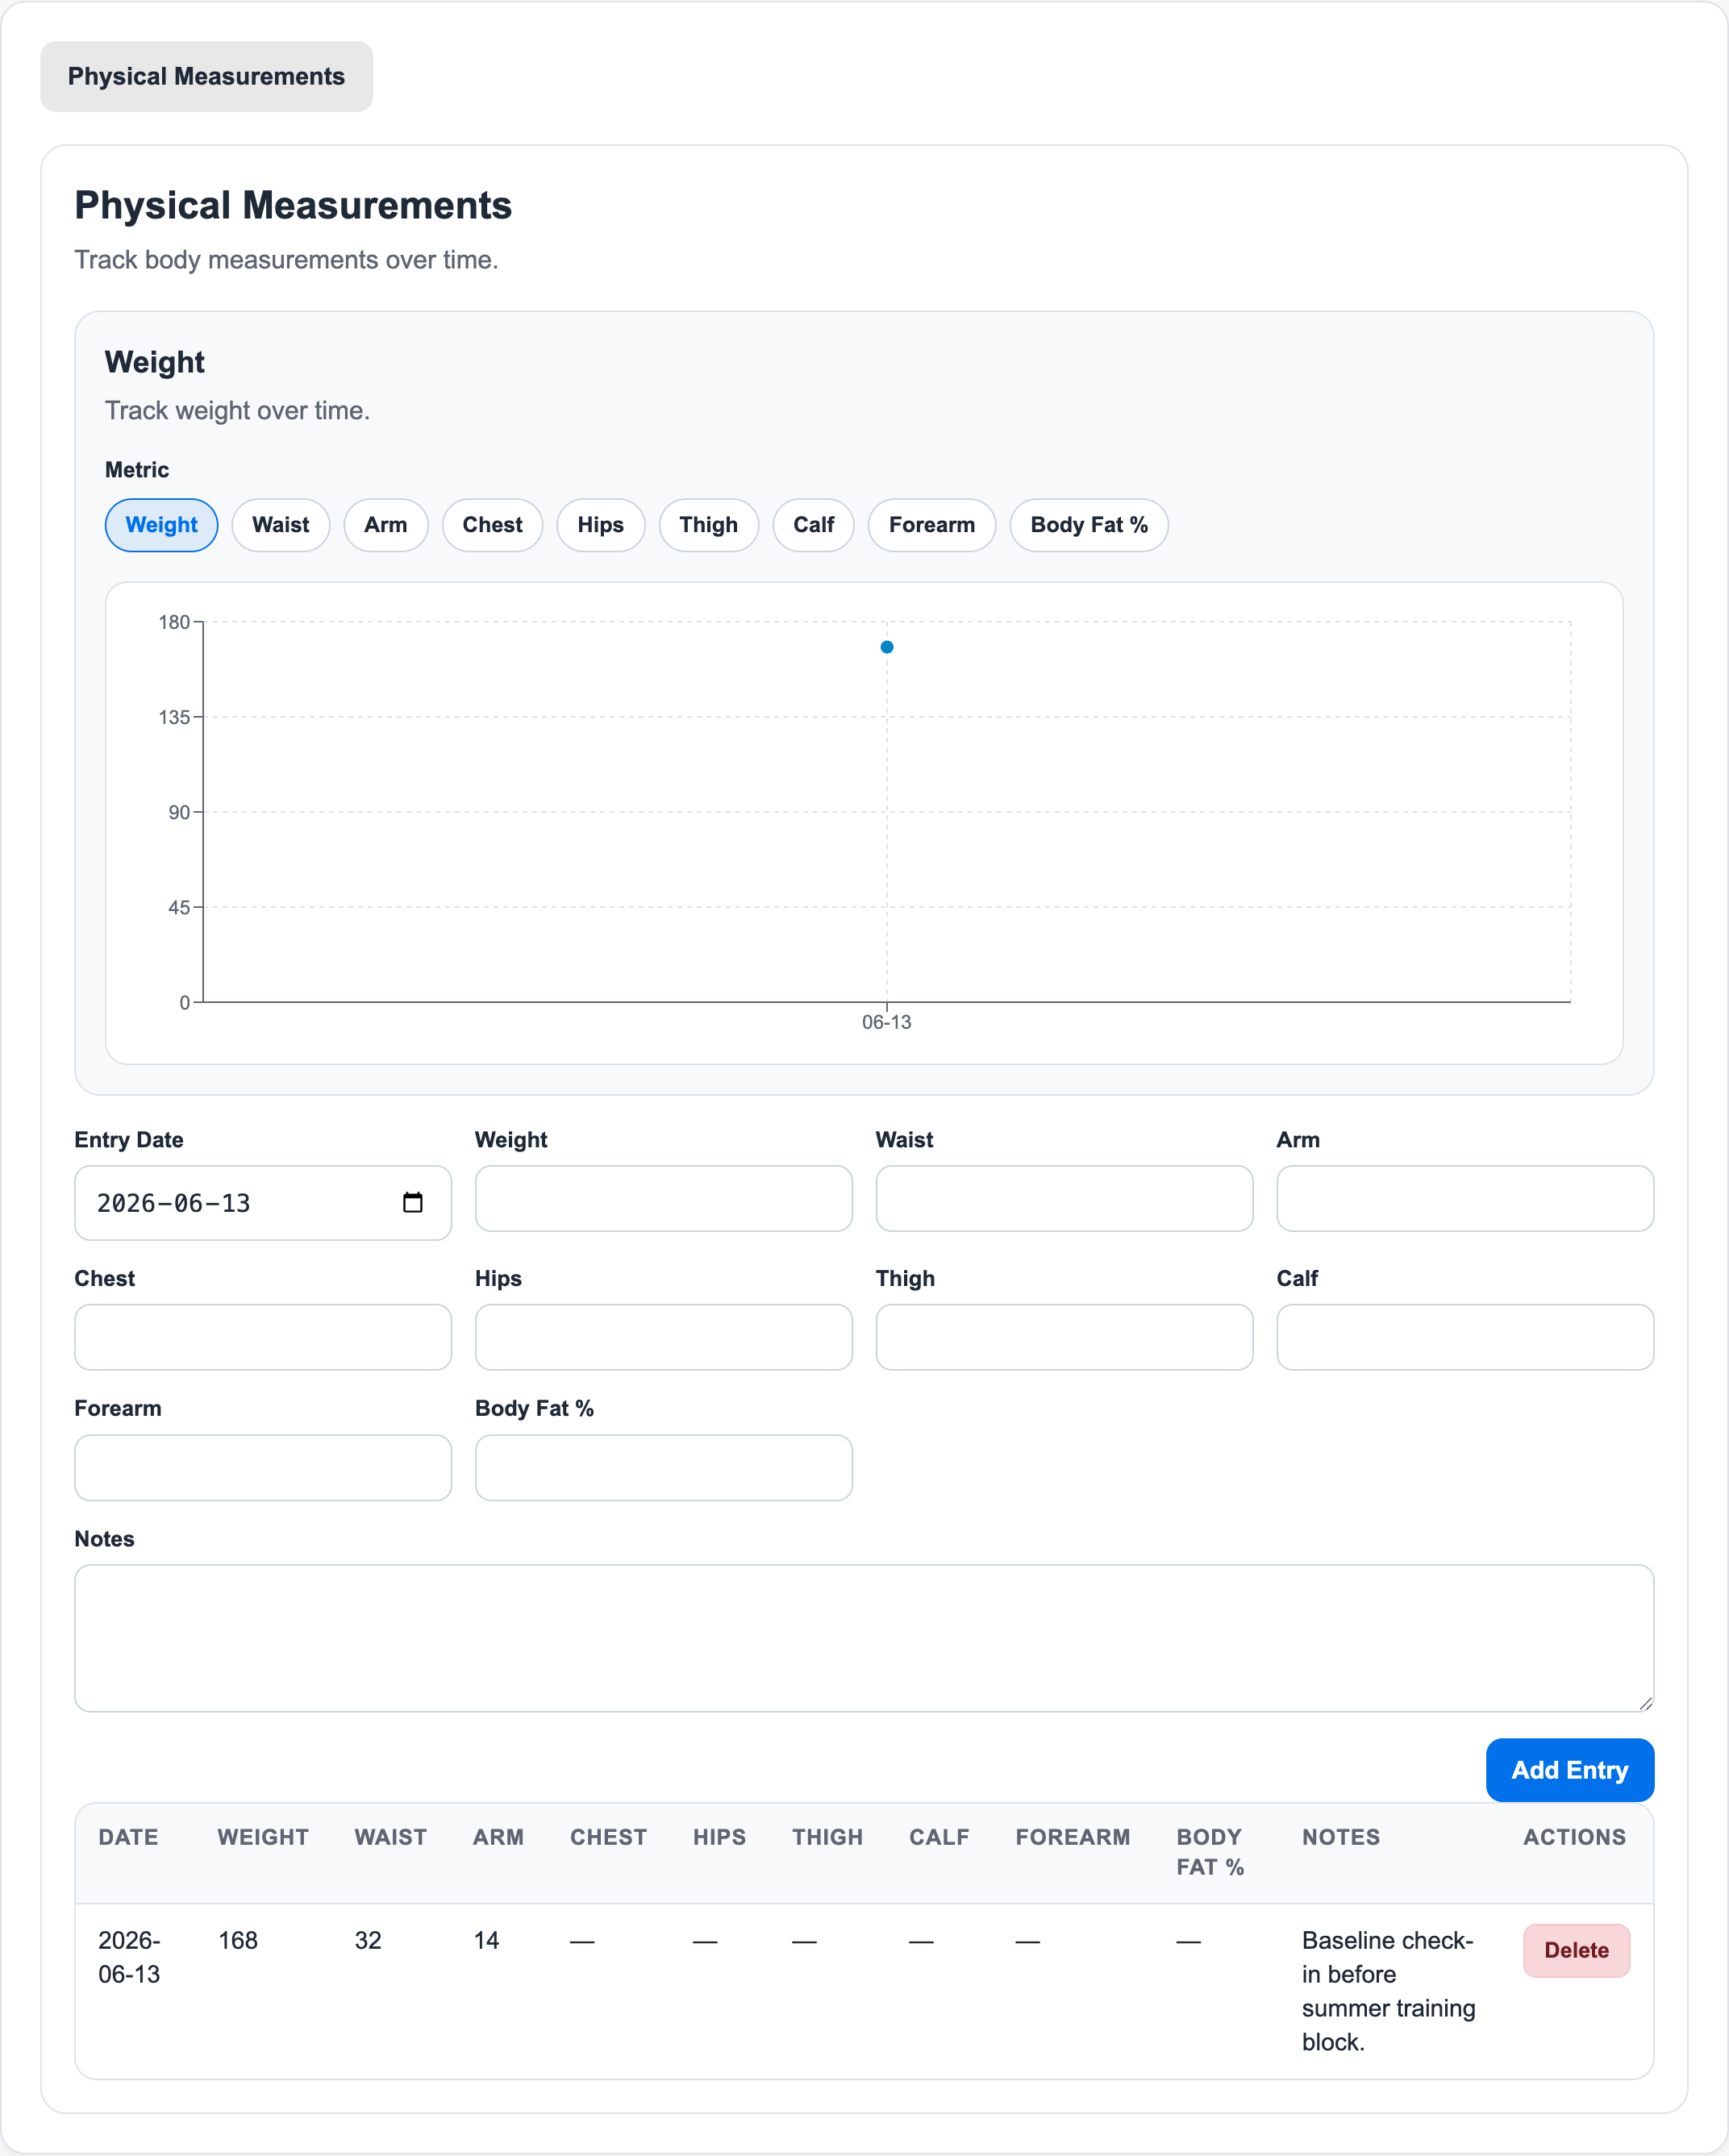Screen dimensions: 1729x2156
Task: Click the 'Track body measurements over time.' text
Action: (x=286, y=260)
